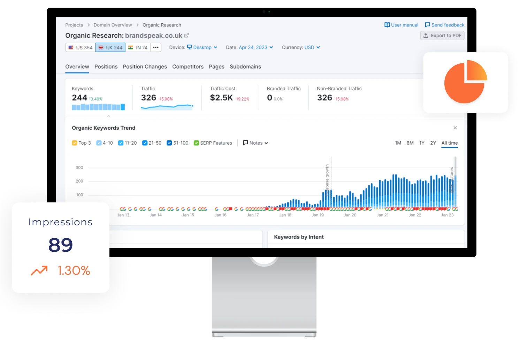This screenshot has height=345, width=519.
Task: Open the Competitors tab
Action: (x=188, y=67)
